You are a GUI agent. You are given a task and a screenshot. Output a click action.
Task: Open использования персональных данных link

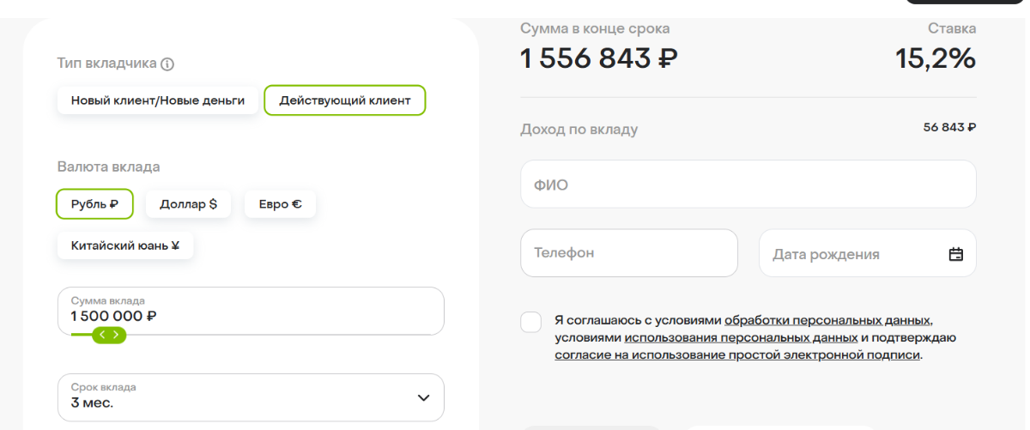pyautogui.click(x=741, y=337)
